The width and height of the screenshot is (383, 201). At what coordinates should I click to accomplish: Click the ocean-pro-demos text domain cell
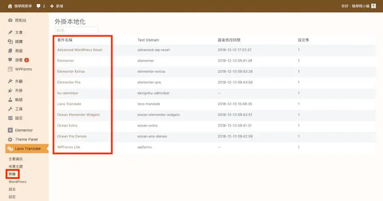[x=152, y=136]
